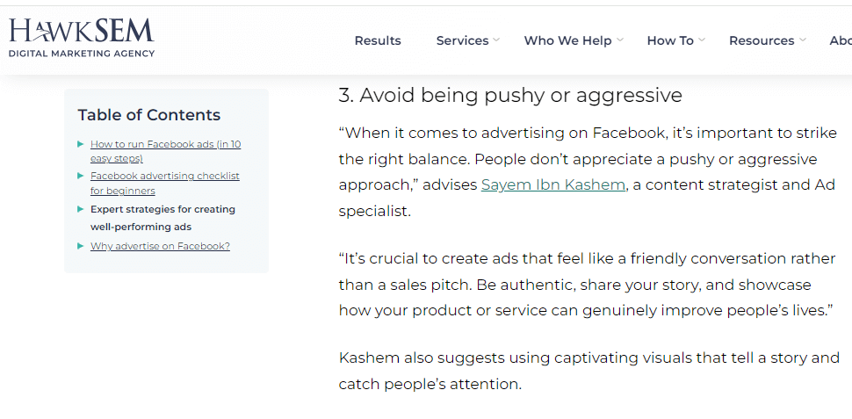Click the HawkSEM logo
The image size is (852, 419).
coord(82,38)
